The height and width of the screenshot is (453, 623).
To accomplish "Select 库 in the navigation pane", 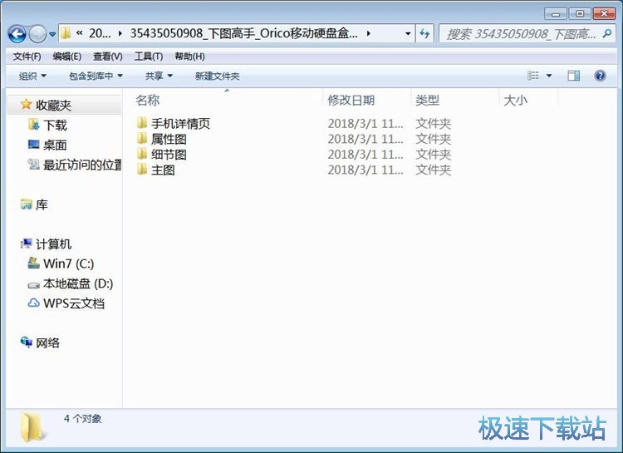I will click(x=42, y=204).
